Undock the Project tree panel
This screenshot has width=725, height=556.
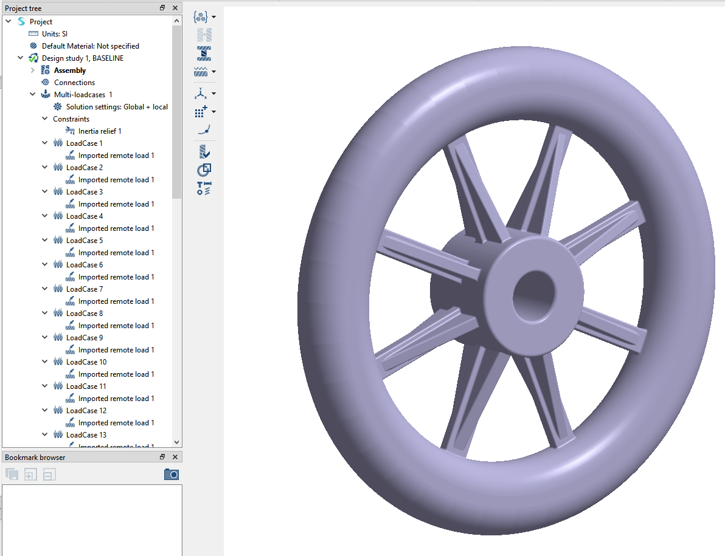[x=162, y=8]
